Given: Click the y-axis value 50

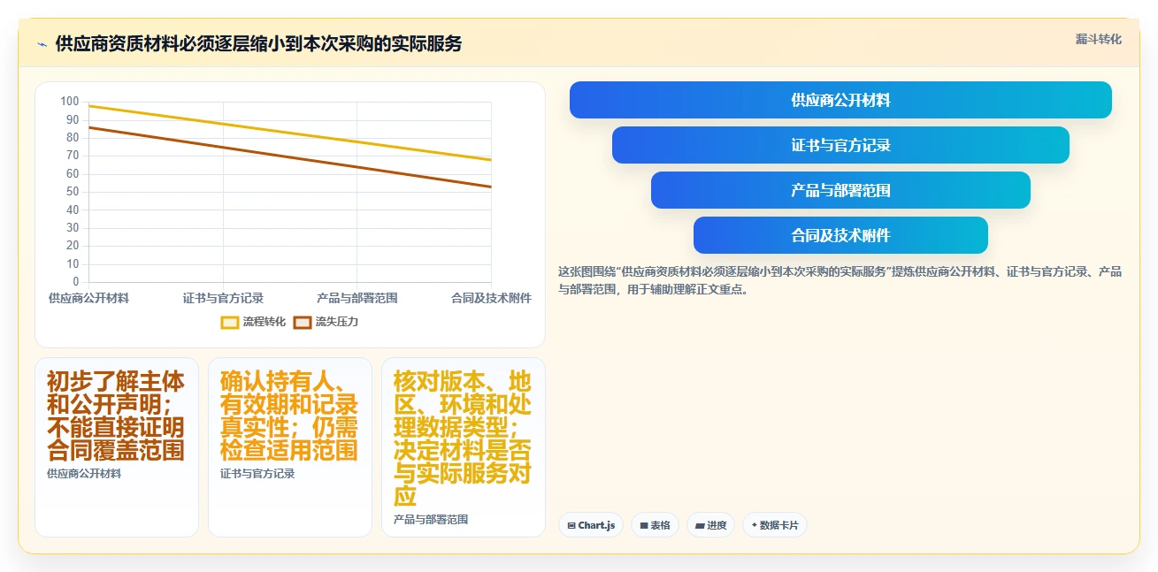Looking at the screenshot, I should [73, 192].
